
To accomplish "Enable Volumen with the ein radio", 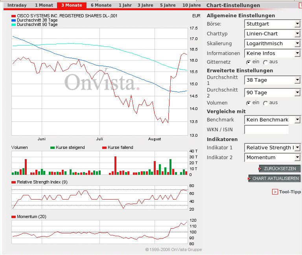I will (249, 103).
